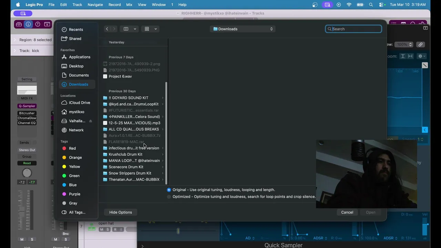Screen dimensions: 441x248
Task: Solo the Stereo Out channel strip
Action: pos(65,239)
